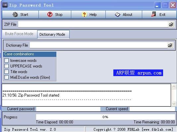Click the log scrollbar down arrow
The height and width of the screenshot is (132, 177).
tap(174, 104)
